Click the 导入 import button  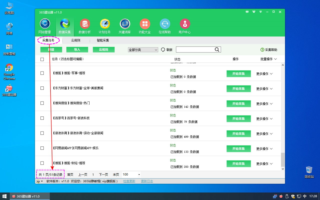click(77, 49)
